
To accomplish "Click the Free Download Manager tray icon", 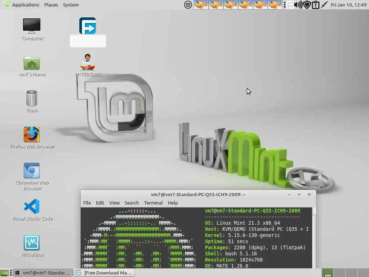I will tap(290, 5).
